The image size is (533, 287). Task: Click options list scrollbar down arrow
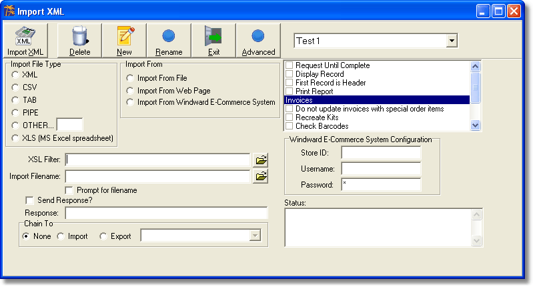tap(475, 125)
